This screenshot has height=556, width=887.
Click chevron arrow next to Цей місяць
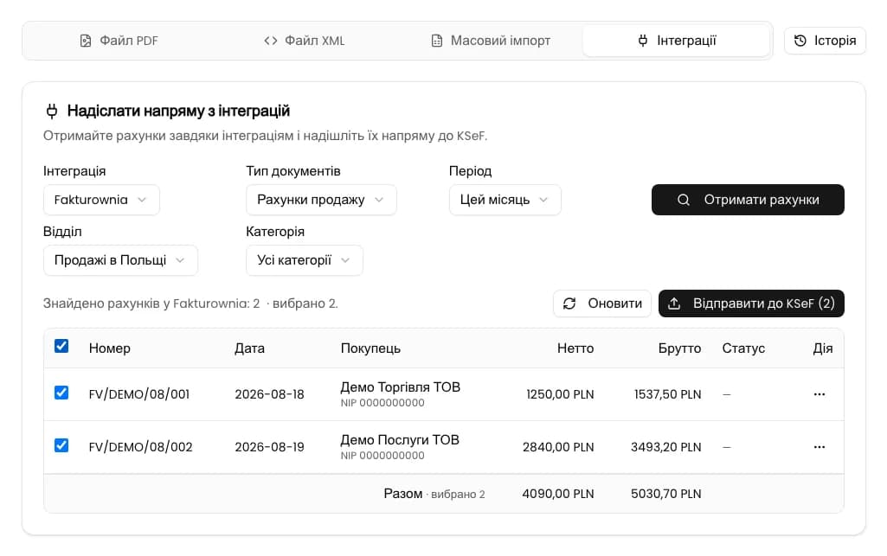pos(543,200)
